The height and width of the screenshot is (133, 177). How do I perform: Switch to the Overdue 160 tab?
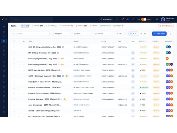pyautogui.click(x=81, y=26)
